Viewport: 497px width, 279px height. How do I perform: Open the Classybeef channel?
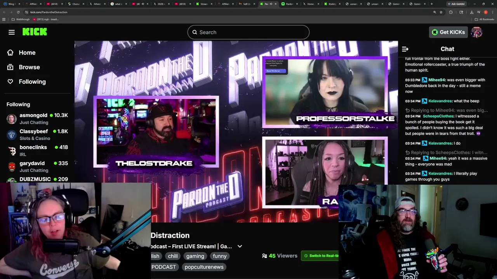(x=38, y=135)
